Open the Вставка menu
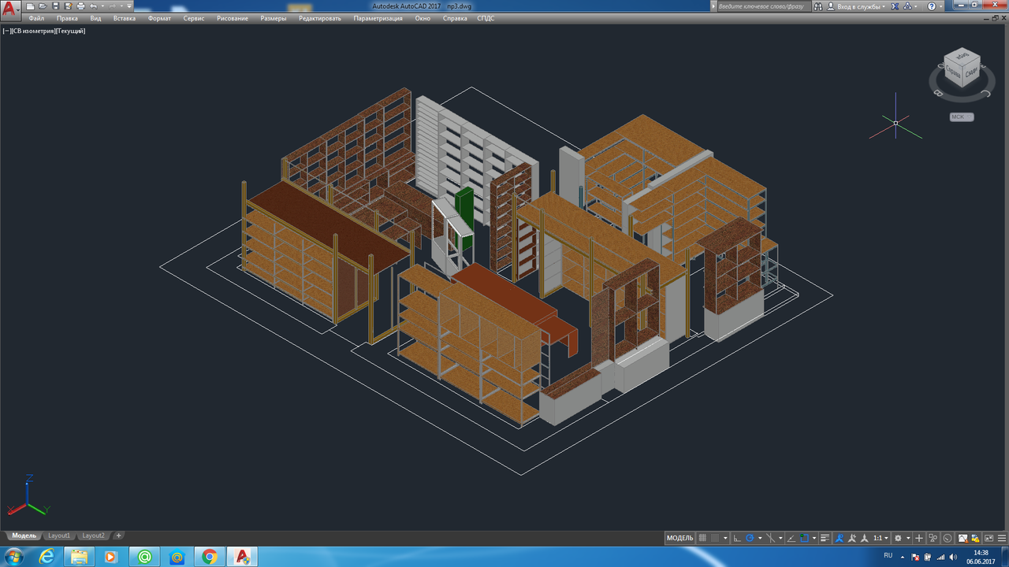This screenshot has height=567, width=1009. (x=125, y=18)
